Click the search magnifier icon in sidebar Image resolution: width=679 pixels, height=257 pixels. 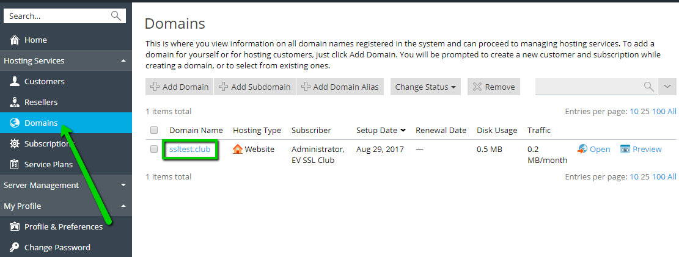[116, 16]
